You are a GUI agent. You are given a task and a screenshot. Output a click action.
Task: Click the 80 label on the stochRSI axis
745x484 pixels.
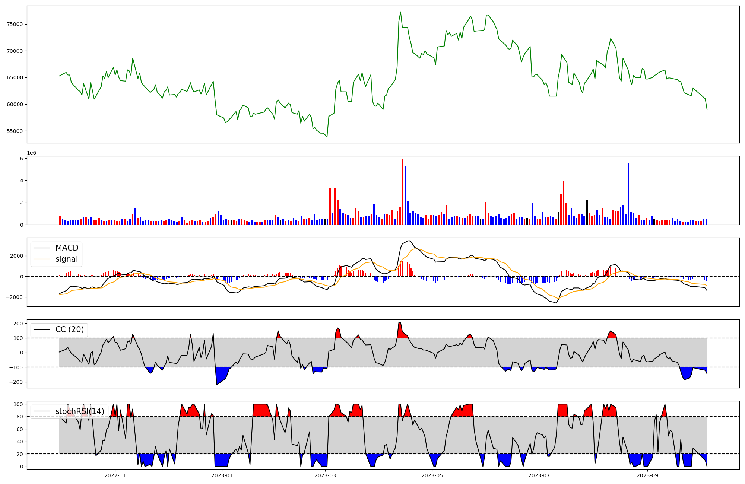tap(20, 417)
